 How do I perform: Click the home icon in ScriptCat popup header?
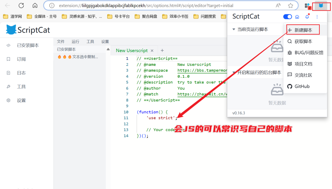[x=297, y=16]
